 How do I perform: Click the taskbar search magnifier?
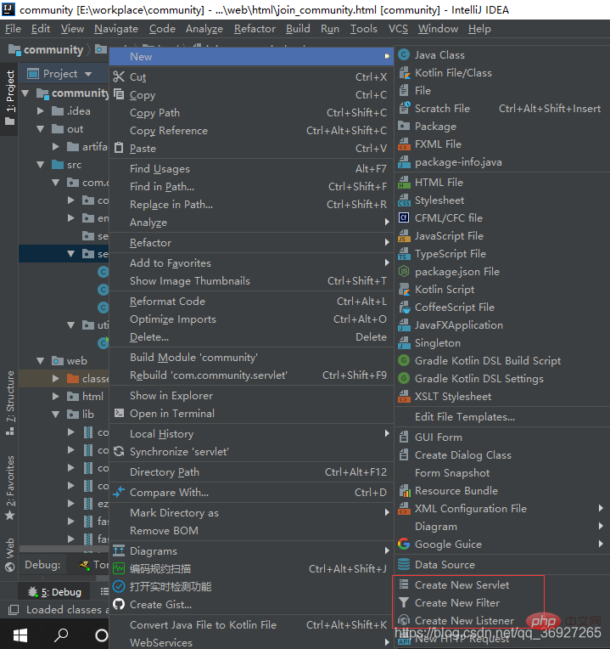click(62, 635)
